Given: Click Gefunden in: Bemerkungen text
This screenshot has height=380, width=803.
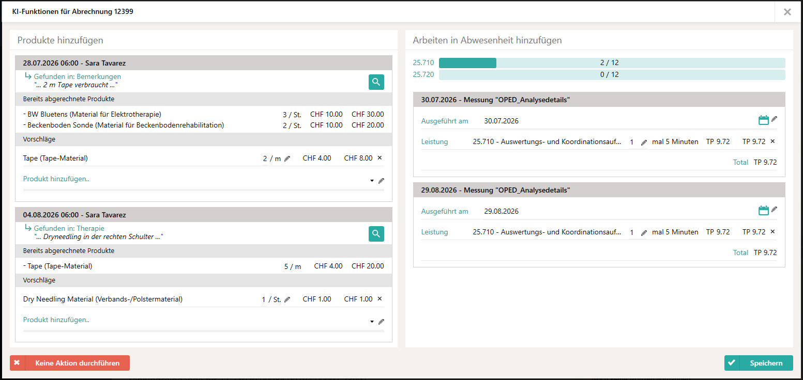Looking at the screenshot, I should click(x=78, y=76).
